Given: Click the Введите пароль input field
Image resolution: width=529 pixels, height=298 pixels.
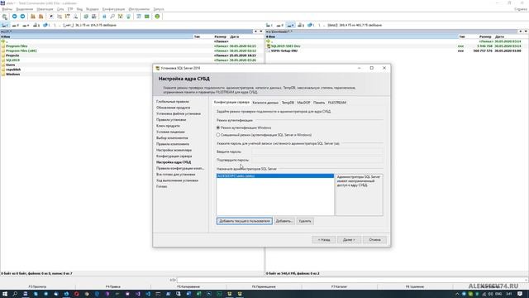Looking at the screenshot, I should (x=317, y=151).
